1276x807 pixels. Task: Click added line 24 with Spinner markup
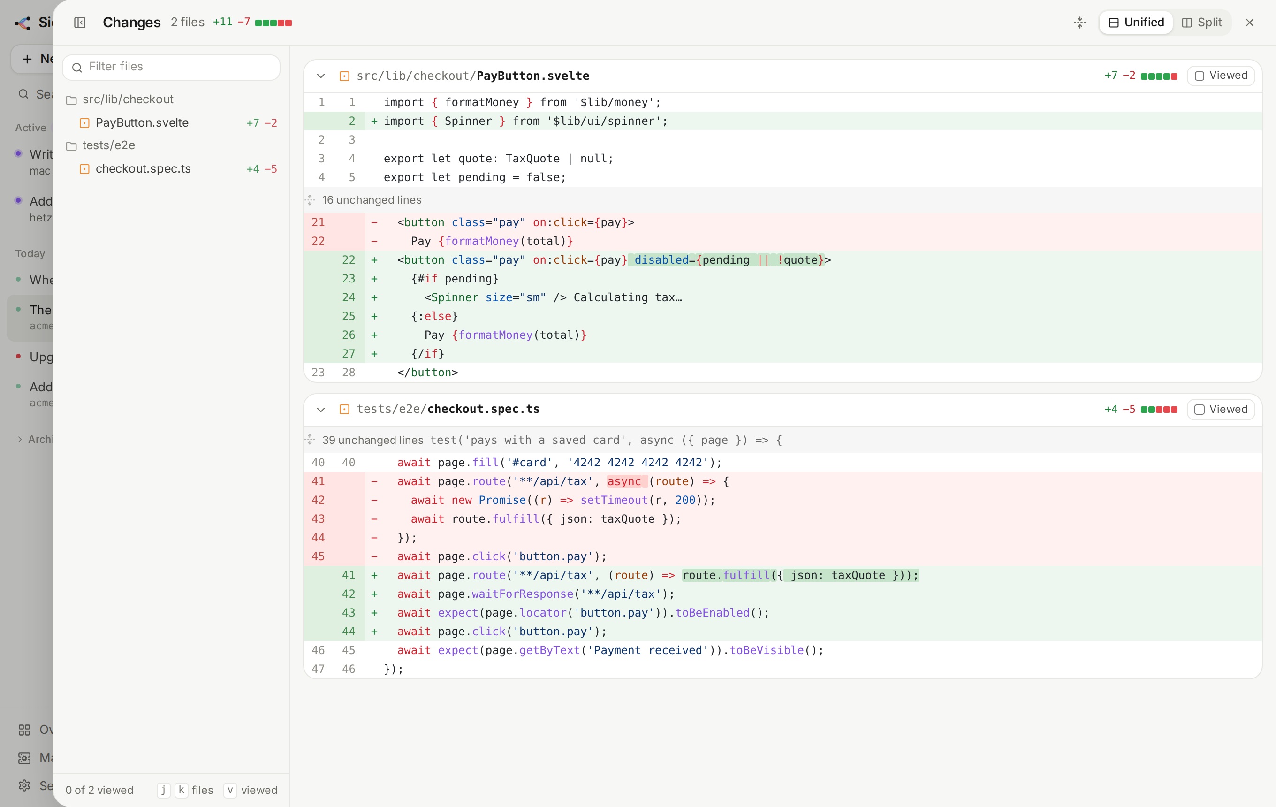point(782,297)
